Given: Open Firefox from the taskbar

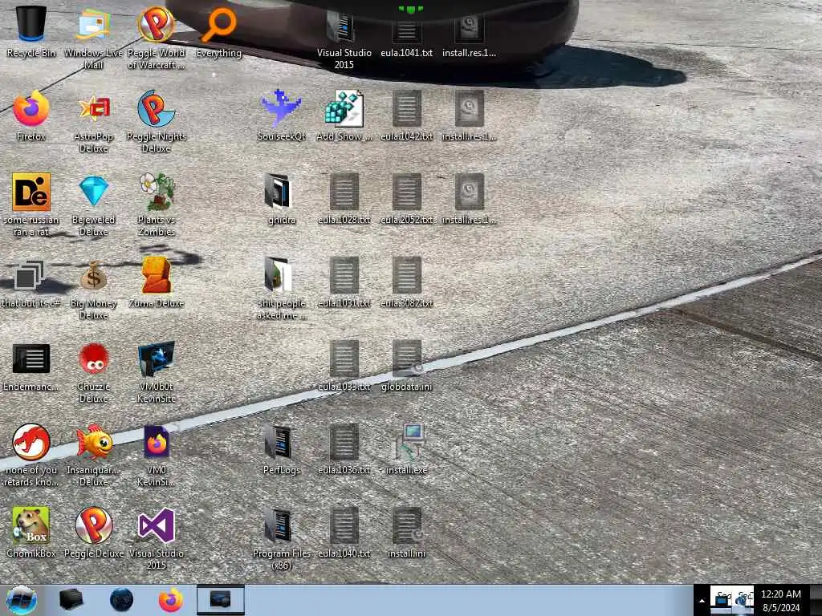Looking at the screenshot, I should [x=171, y=600].
